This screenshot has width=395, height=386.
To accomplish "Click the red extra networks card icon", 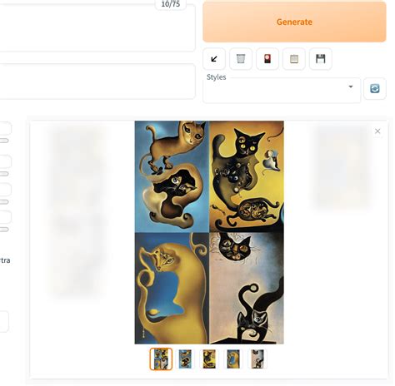I will point(268,59).
